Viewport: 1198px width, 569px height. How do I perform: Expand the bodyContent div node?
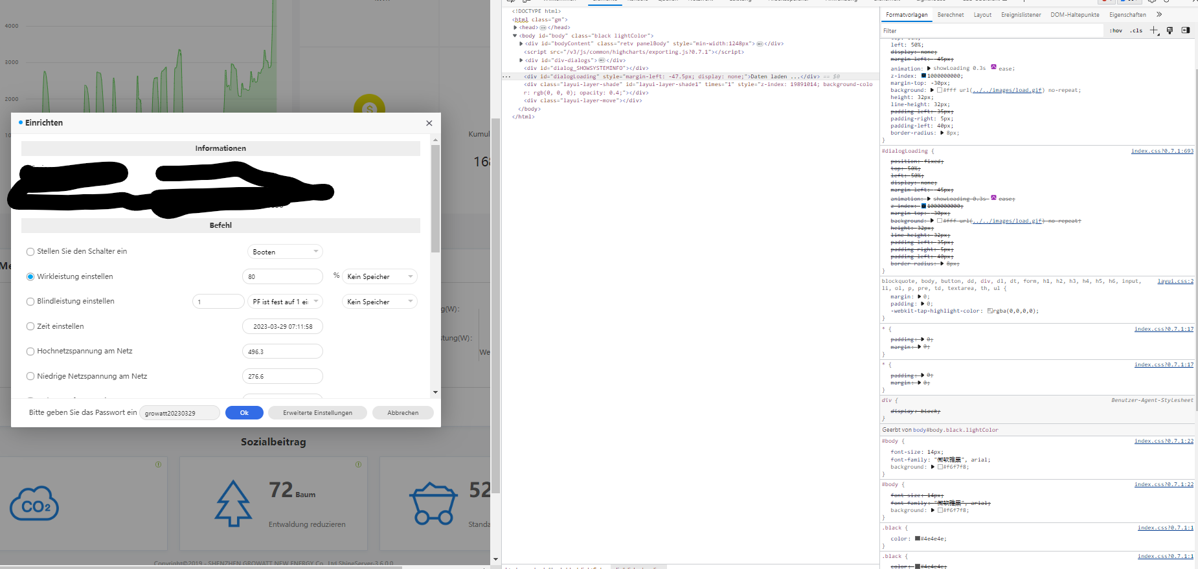click(521, 44)
